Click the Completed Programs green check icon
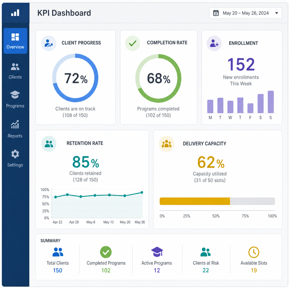Image resolution: width=289 pixels, height=289 pixels. (x=106, y=252)
